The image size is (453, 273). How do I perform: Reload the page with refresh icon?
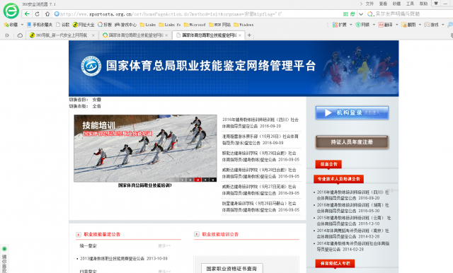click(38, 14)
